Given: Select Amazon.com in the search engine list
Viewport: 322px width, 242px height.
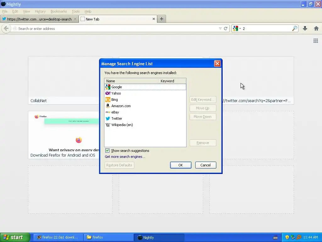Looking at the screenshot, I should coord(145,106).
